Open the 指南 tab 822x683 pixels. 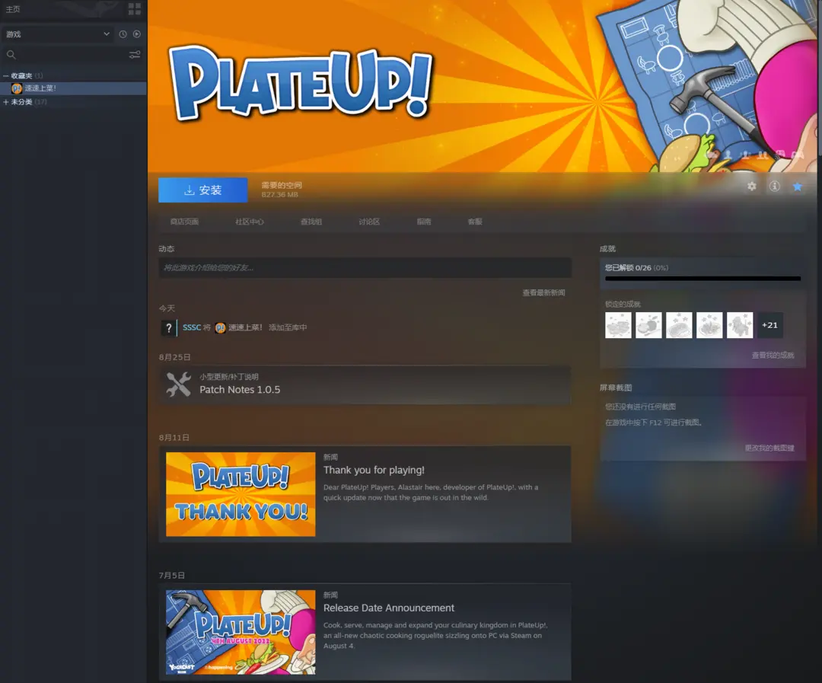pos(424,222)
